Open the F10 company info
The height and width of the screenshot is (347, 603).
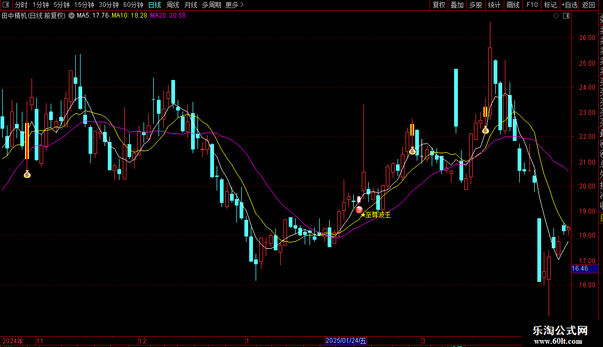pyautogui.click(x=532, y=5)
